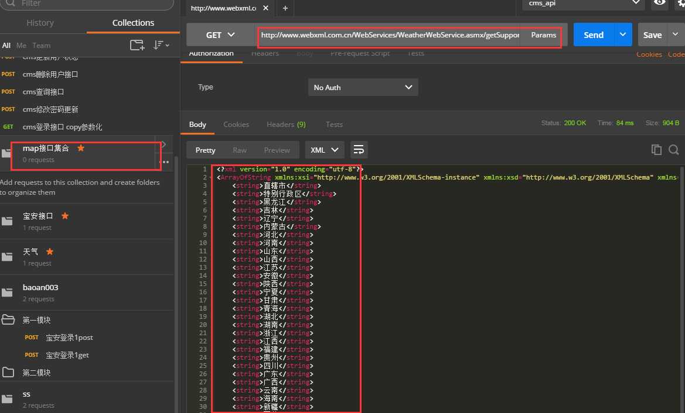Screen dimensions: 685x413
Task: Close the webxml request tab
Action: [x=265, y=8]
